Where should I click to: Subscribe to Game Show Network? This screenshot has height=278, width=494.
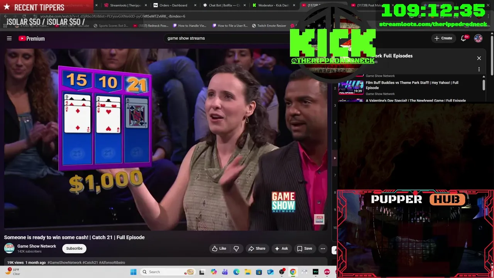point(74,249)
